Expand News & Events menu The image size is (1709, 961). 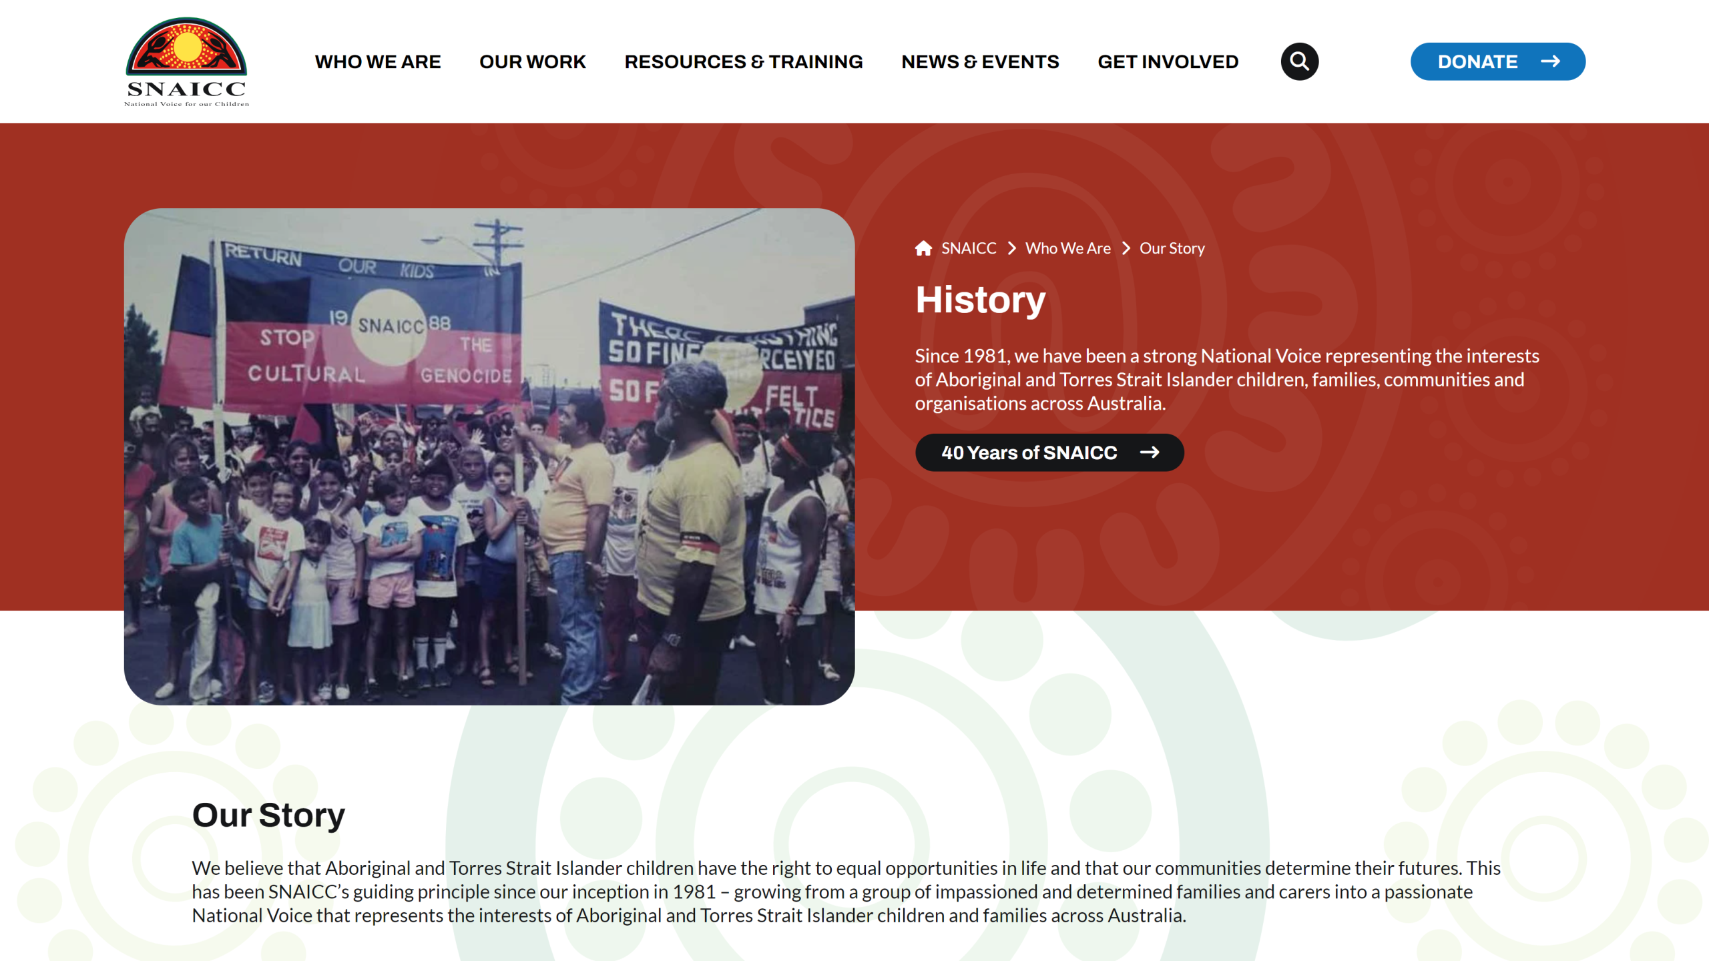[980, 61]
